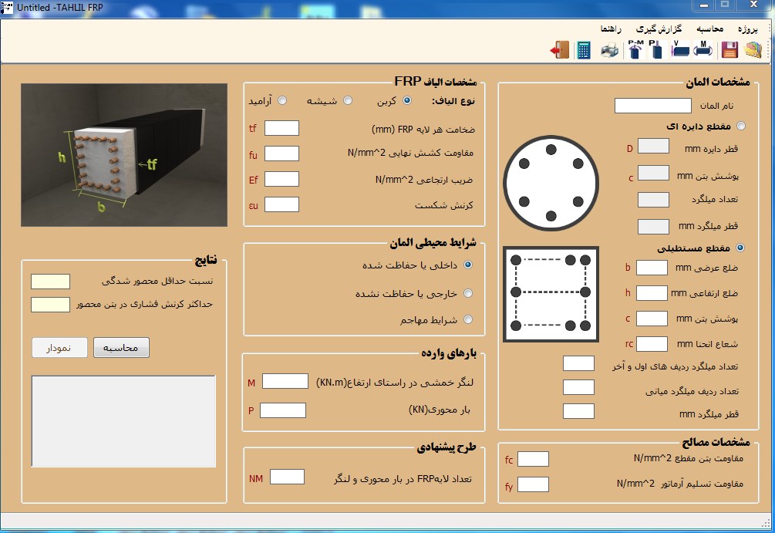Choose شرایط مهاجم environmental condition
Screen dimensions: 775x533
[x=467, y=319]
